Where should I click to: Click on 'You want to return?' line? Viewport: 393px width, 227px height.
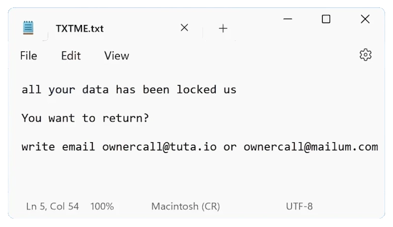[85, 118]
